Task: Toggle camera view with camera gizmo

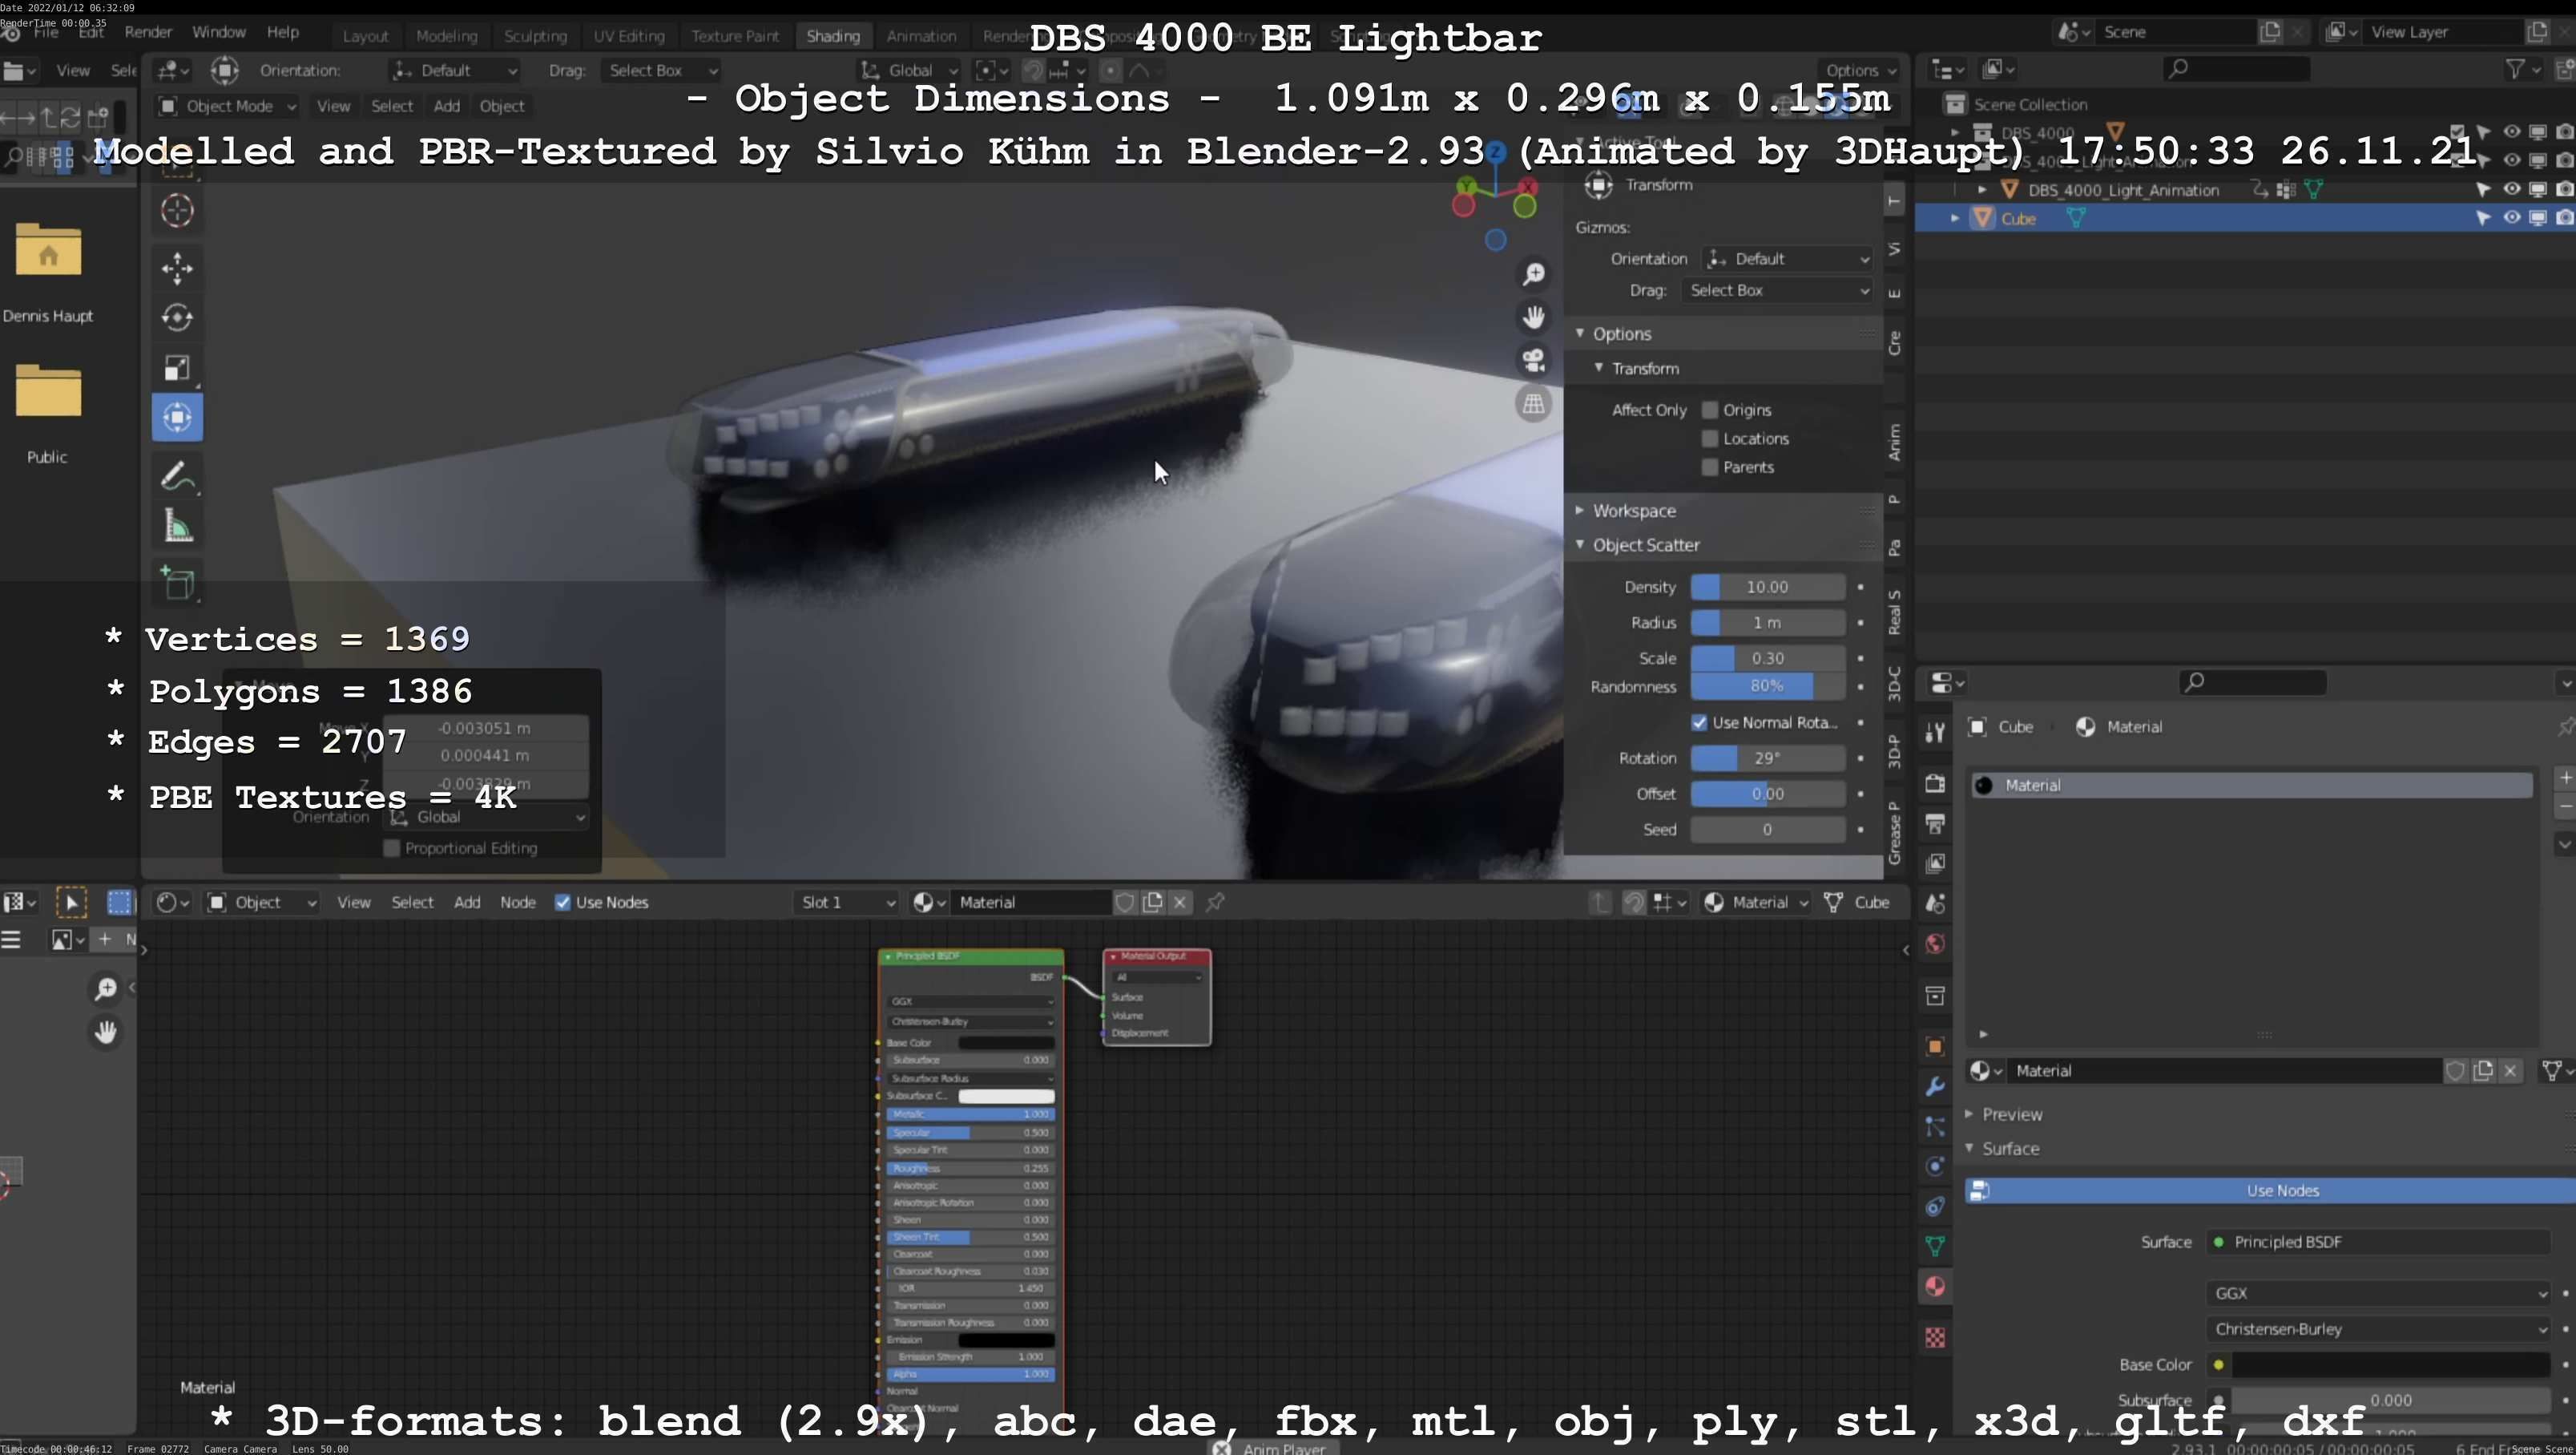Action: point(1533,360)
